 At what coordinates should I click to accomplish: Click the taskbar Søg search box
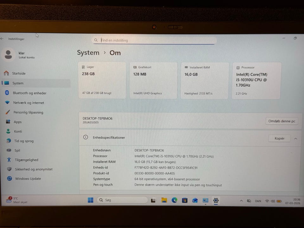click(x=122, y=200)
